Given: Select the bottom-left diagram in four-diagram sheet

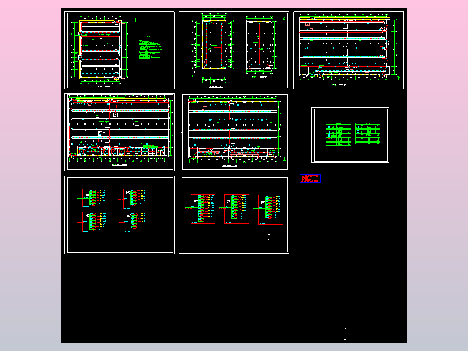Looking at the screenshot, I should pos(95,222).
